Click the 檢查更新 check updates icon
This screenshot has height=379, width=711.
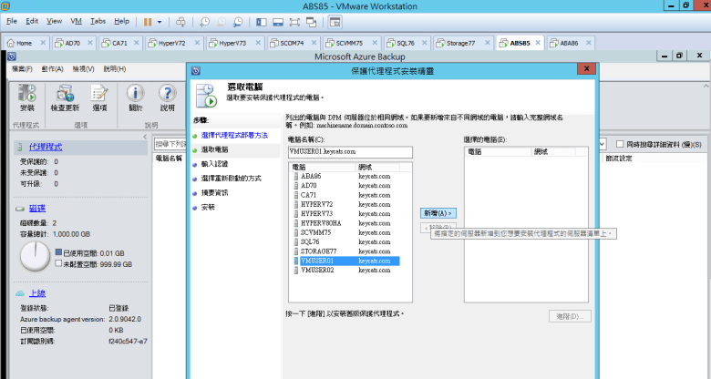(x=64, y=94)
